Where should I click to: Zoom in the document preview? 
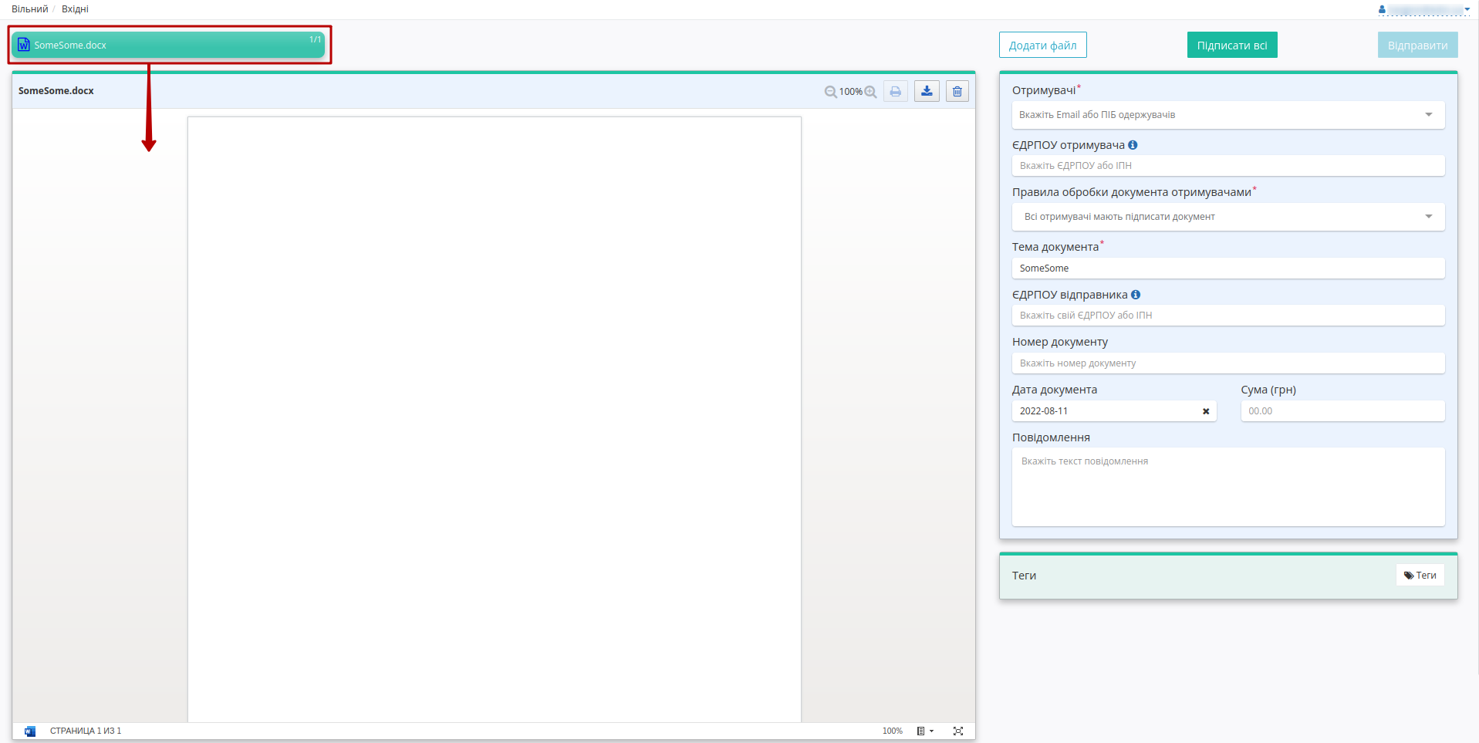tap(870, 92)
